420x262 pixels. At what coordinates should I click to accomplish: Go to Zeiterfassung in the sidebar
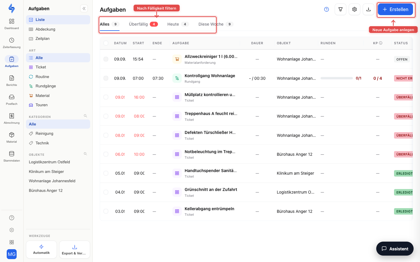(x=12, y=43)
